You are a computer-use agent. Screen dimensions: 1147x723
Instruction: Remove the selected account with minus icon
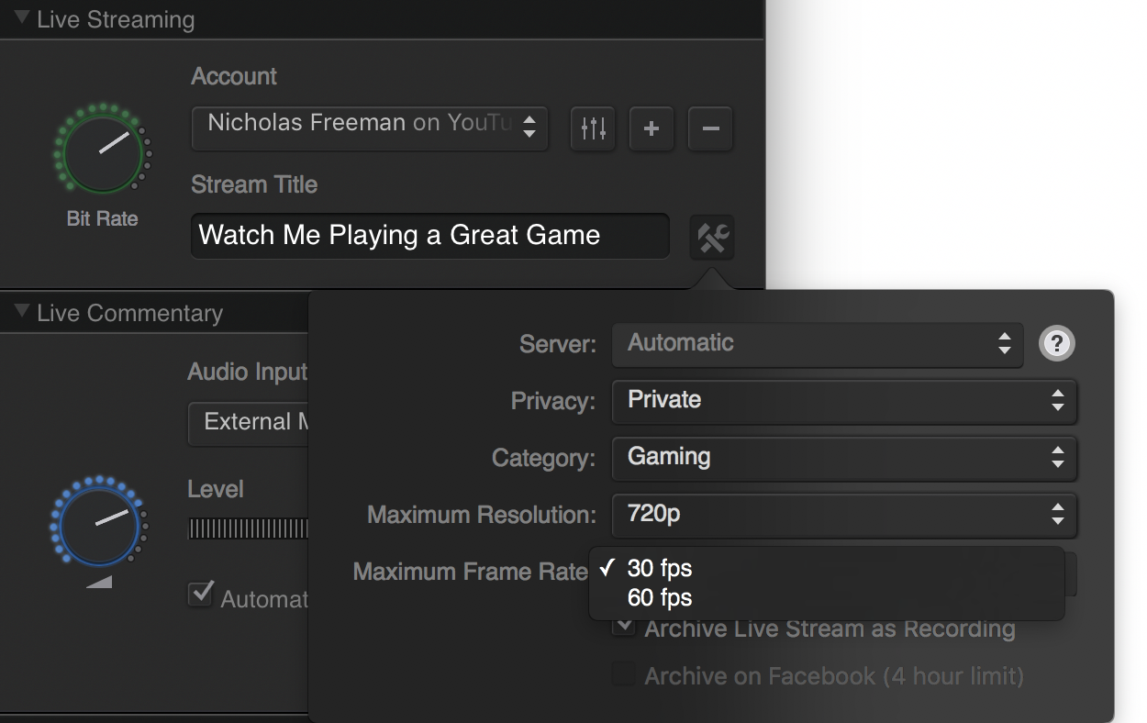click(710, 128)
